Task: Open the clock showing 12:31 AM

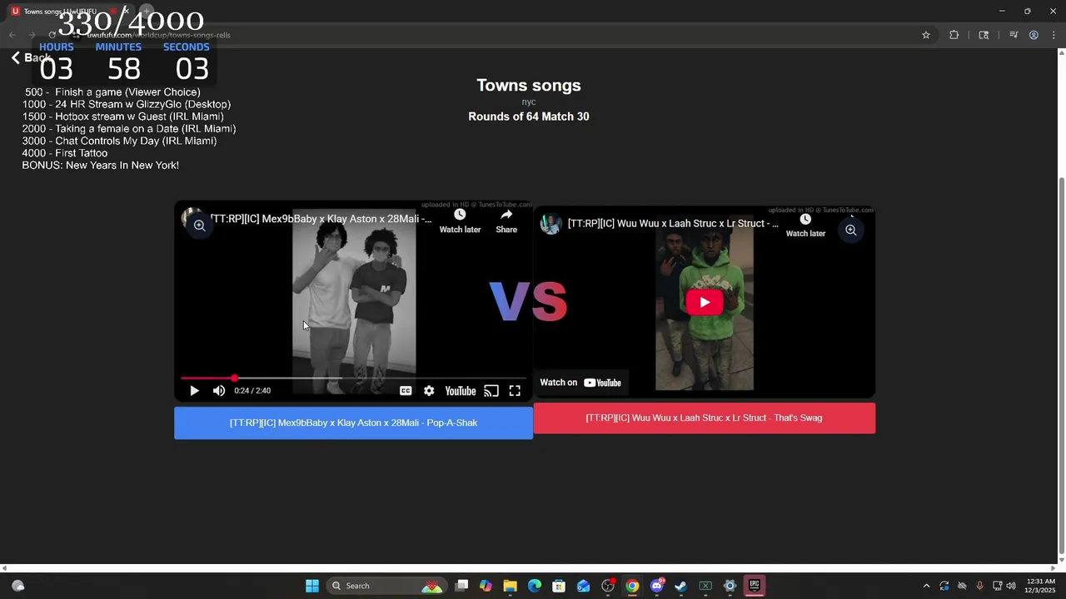Action: [1041, 586]
